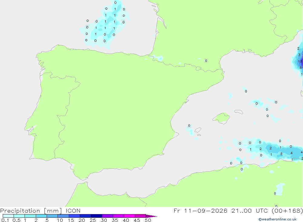This screenshot has width=303, height=222.
Task: Select the 0.1–0.5 mm legend swatch
Action: point(8,216)
